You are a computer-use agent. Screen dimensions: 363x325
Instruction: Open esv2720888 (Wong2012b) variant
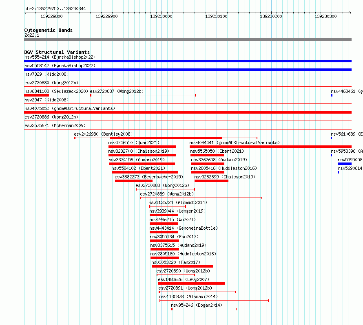tap(162, 185)
